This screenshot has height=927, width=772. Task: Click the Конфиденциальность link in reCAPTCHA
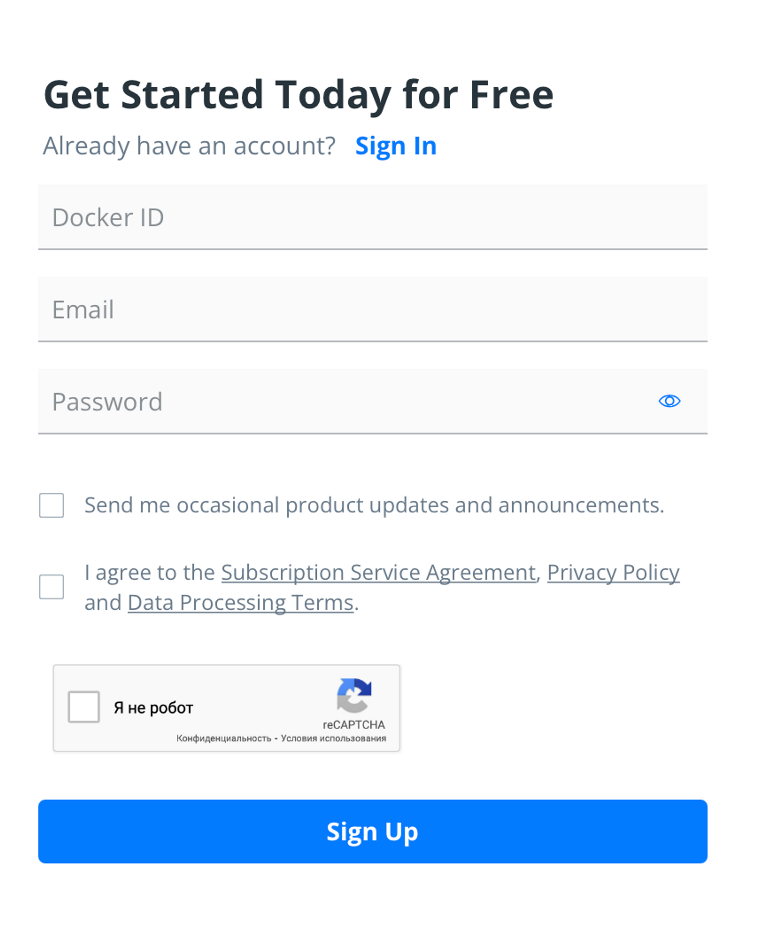[x=223, y=738]
